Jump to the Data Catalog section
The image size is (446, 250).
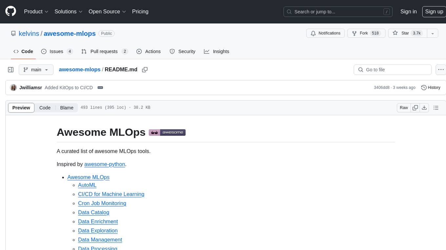(x=93, y=213)
